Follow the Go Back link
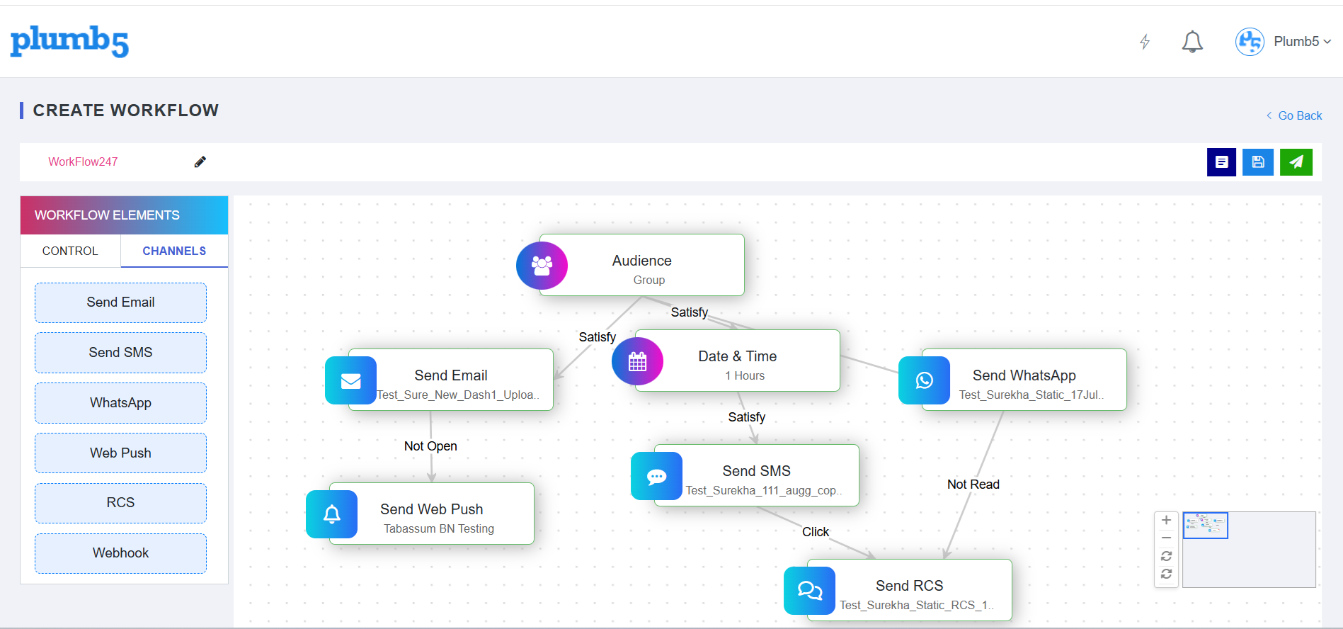This screenshot has width=1343, height=629. (x=1294, y=115)
